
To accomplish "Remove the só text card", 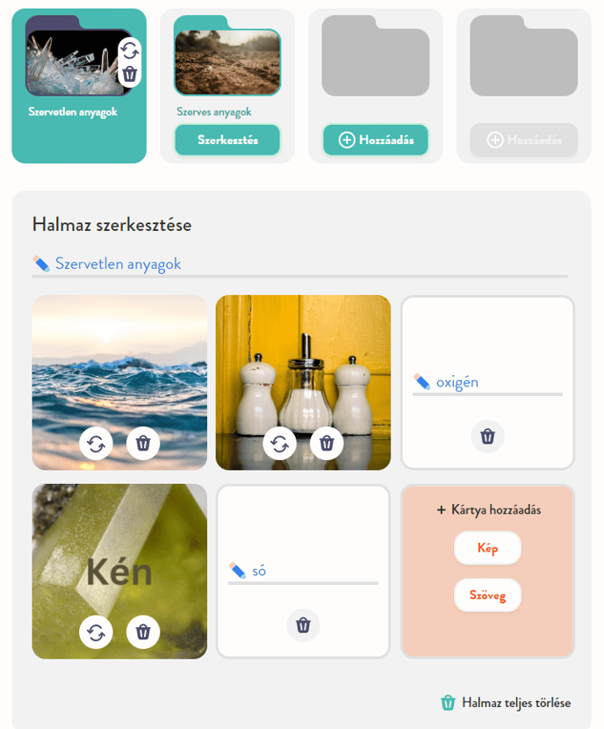I will tap(303, 625).
